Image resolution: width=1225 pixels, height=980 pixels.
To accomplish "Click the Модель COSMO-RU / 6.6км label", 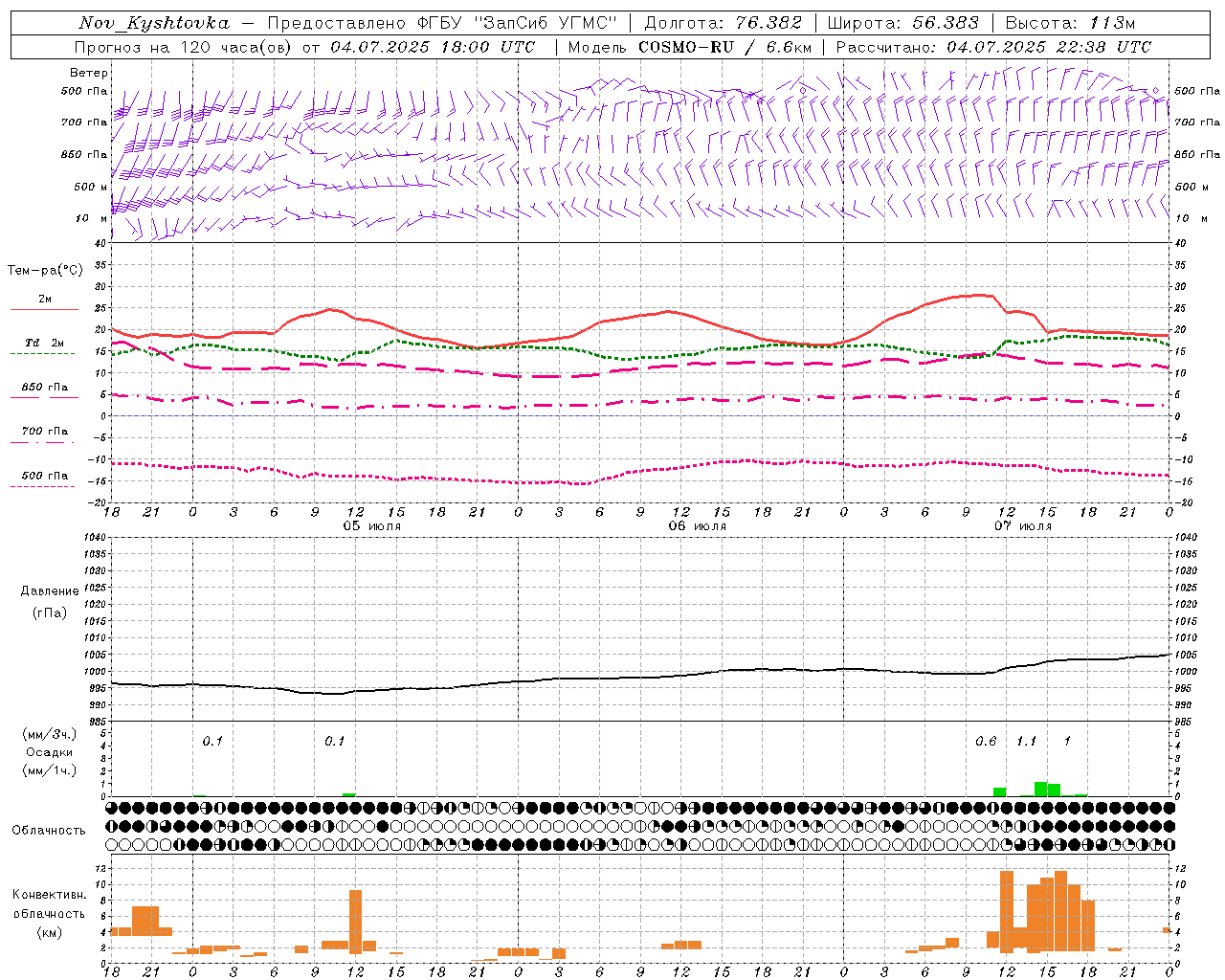I will coord(689,47).
